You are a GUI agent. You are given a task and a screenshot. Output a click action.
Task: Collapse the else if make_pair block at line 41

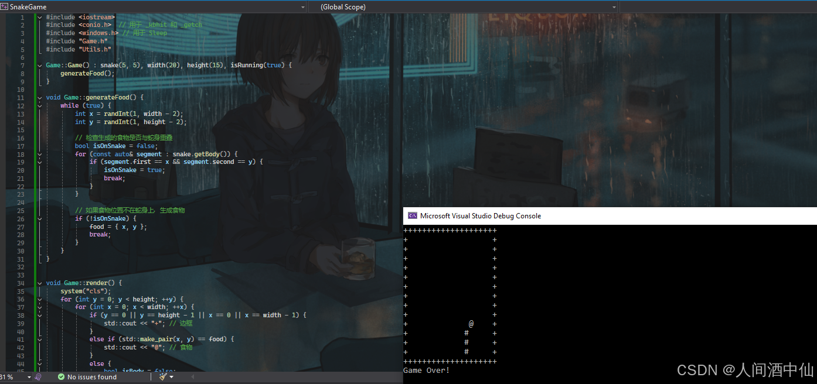pos(39,339)
